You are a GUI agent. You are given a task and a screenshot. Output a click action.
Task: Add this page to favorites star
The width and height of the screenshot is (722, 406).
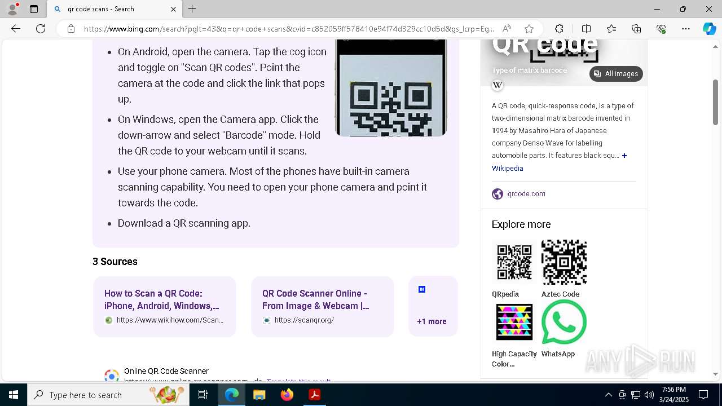pos(529,29)
